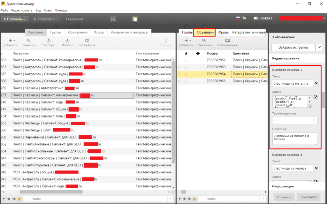Click the star column header in ads table

click(x=186, y=53)
